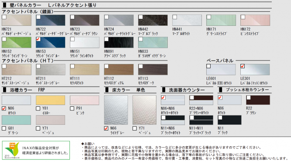Choose the HN171 green stripe swatch

221,20
